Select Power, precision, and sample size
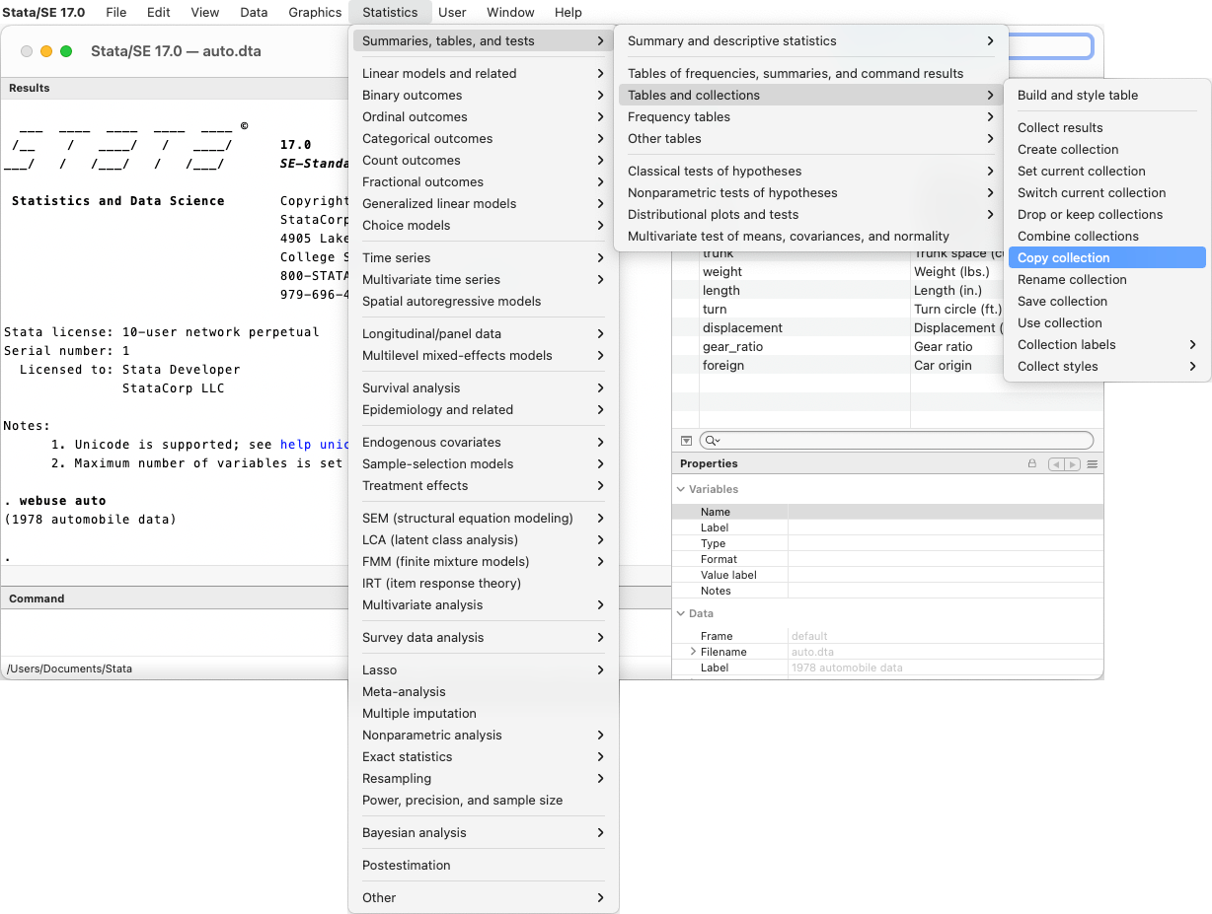The height and width of the screenshot is (914, 1212). [x=484, y=800]
